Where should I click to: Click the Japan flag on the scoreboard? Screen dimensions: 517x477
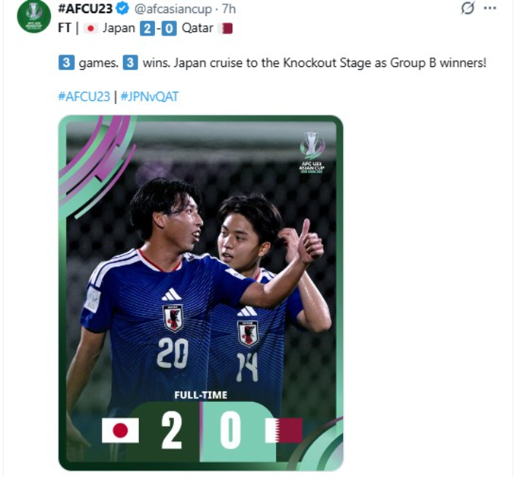pyautogui.click(x=119, y=430)
